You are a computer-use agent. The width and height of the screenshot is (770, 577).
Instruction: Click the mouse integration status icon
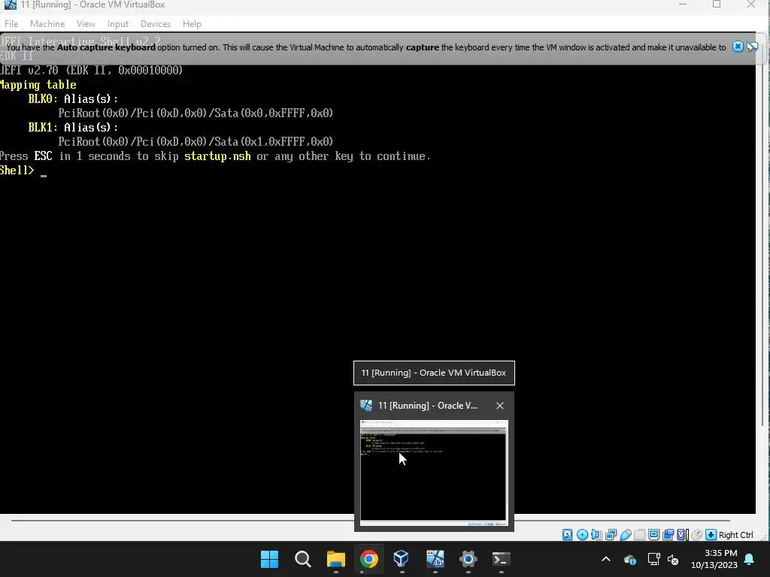pyautogui.click(x=696, y=535)
